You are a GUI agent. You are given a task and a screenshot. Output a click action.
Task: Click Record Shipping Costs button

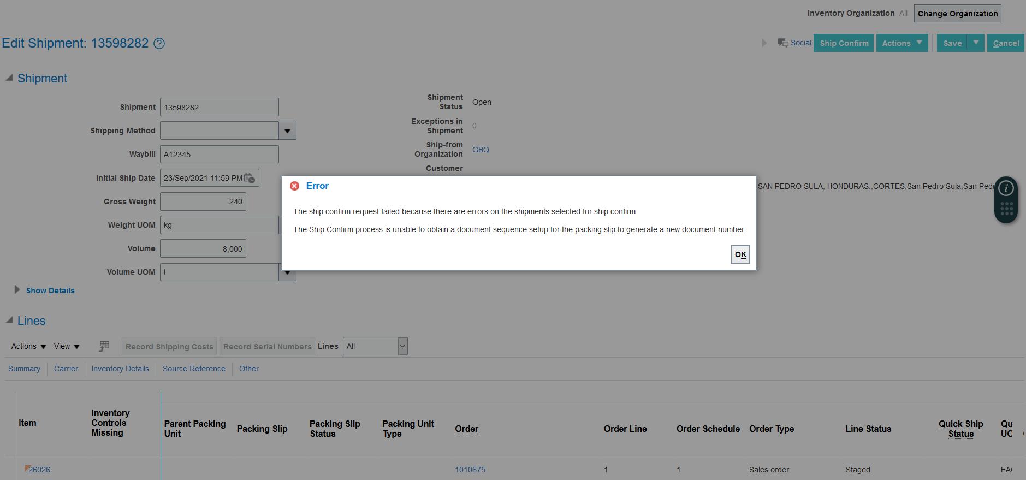[x=169, y=347]
